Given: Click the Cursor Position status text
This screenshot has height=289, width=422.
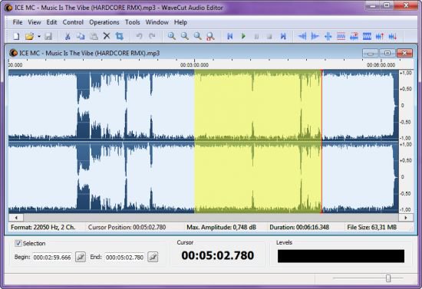Looking at the screenshot, I should [127, 228].
